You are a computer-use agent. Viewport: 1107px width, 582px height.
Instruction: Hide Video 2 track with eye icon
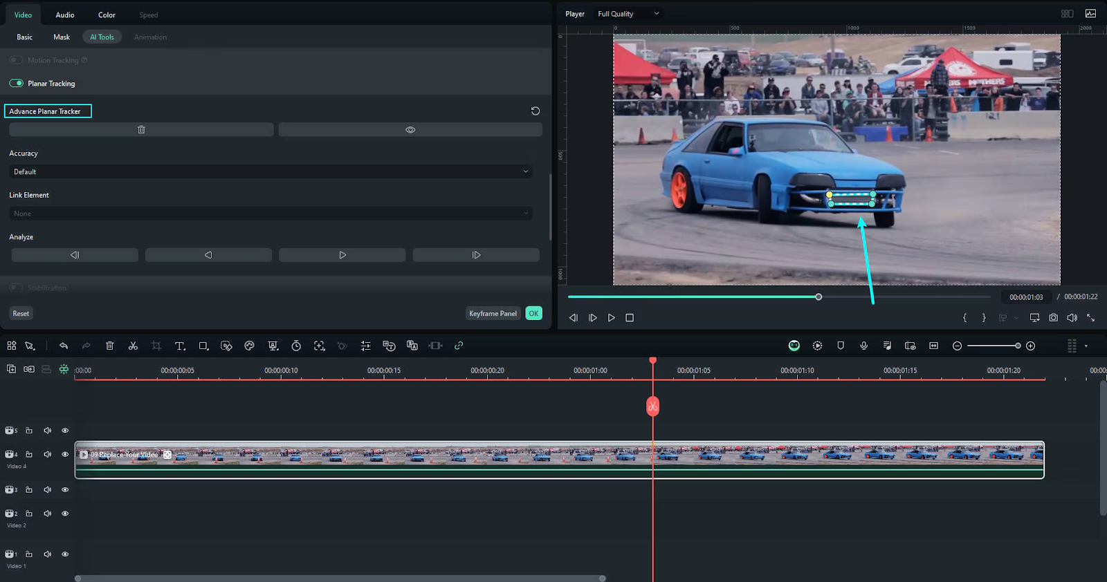pos(65,514)
